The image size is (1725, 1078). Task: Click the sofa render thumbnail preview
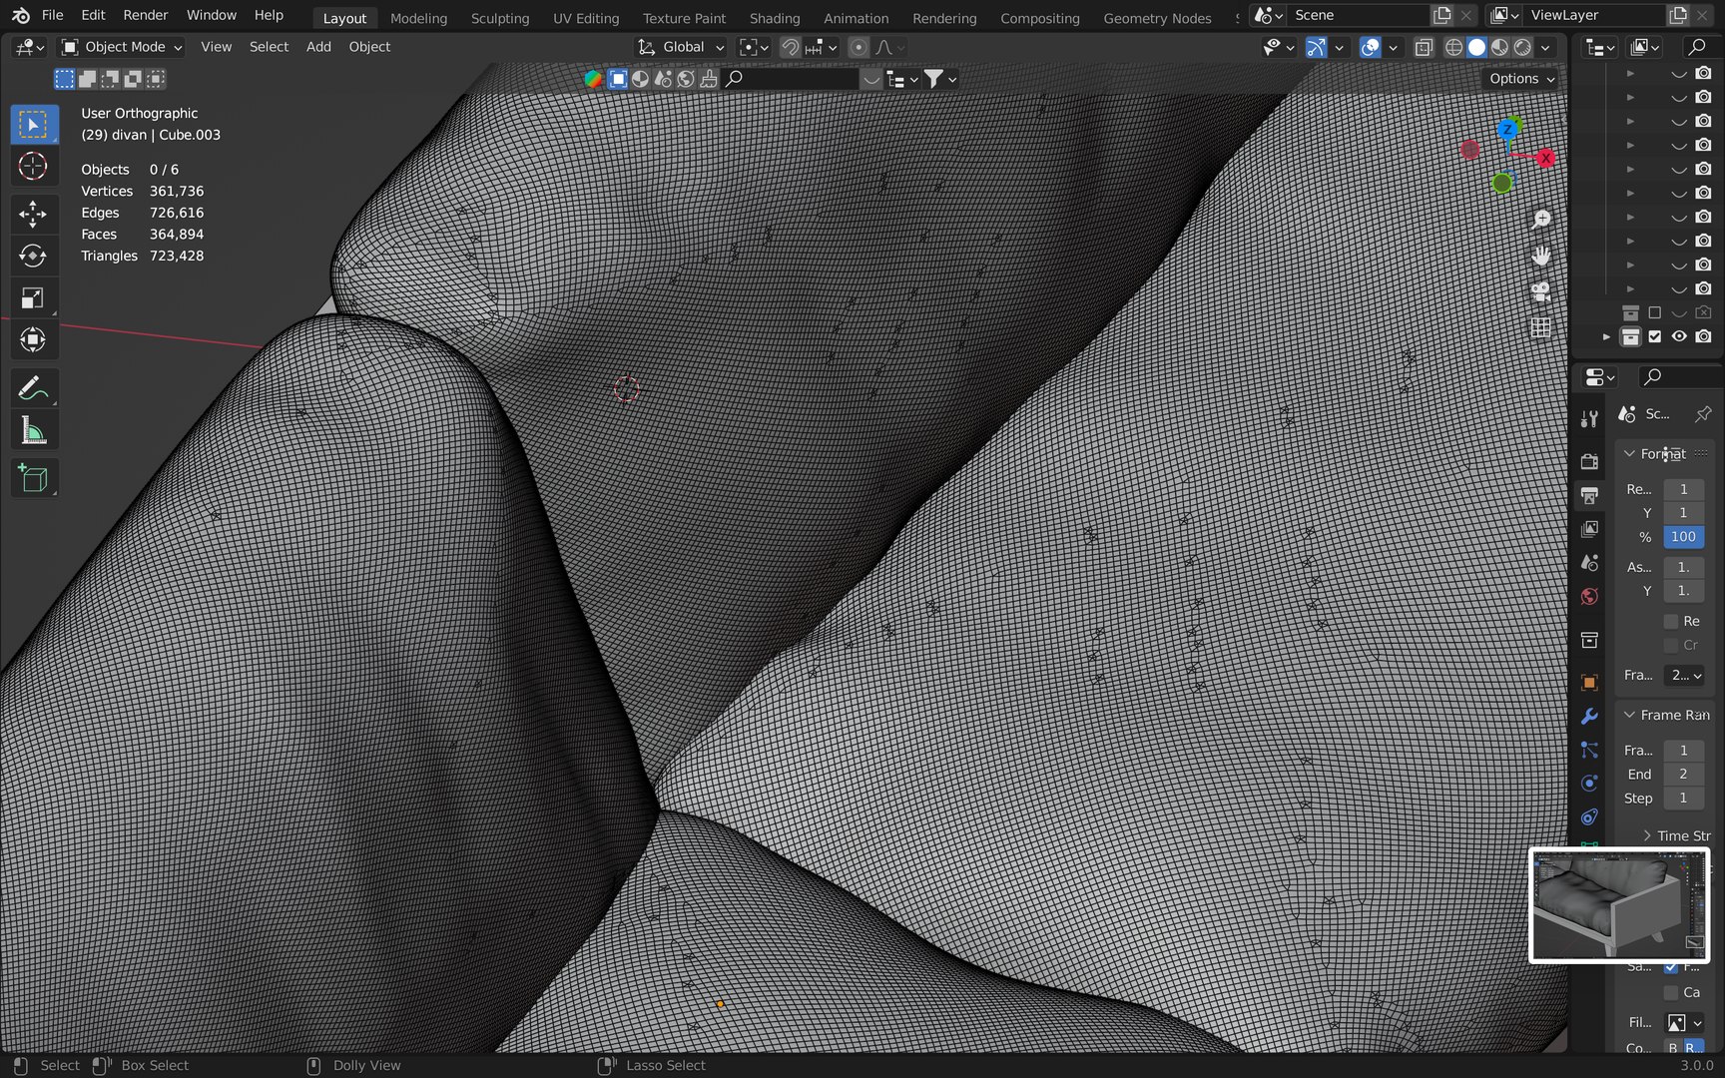click(1619, 905)
